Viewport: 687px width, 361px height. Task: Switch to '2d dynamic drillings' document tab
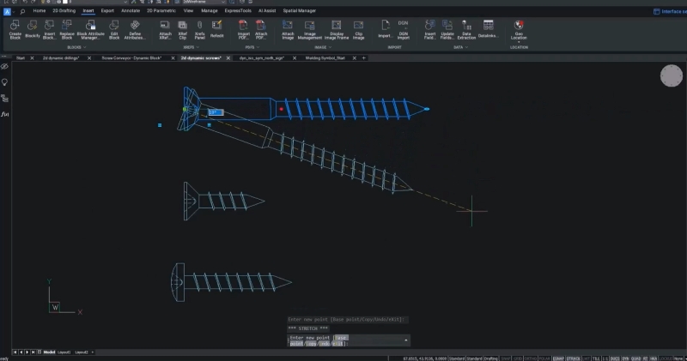pos(61,57)
